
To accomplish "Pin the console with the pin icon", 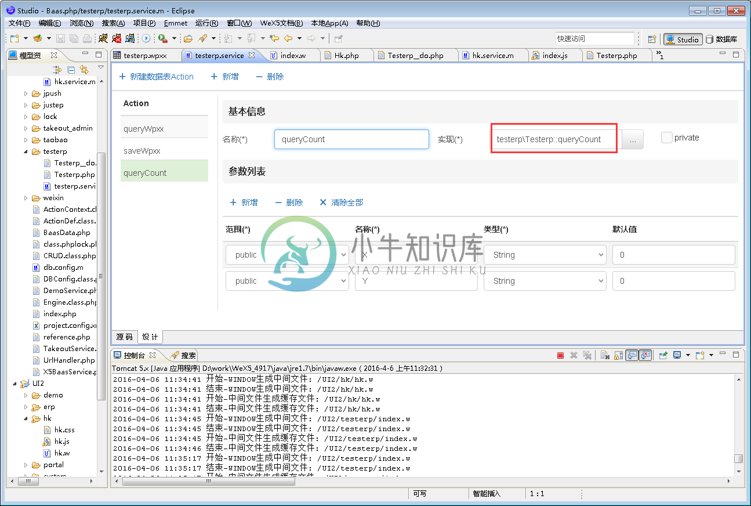I will point(663,355).
